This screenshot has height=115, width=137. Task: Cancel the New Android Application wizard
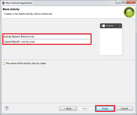124,108
